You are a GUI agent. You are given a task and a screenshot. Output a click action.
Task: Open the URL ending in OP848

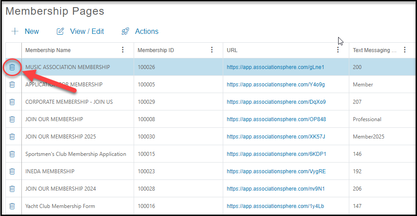(276, 119)
